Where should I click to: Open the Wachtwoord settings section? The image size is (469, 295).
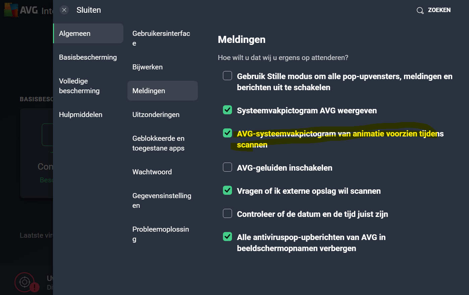(152, 172)
